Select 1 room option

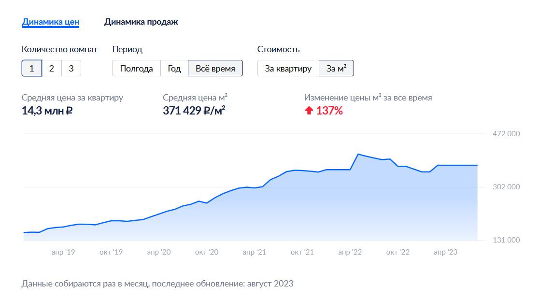(x=31, y=68)
